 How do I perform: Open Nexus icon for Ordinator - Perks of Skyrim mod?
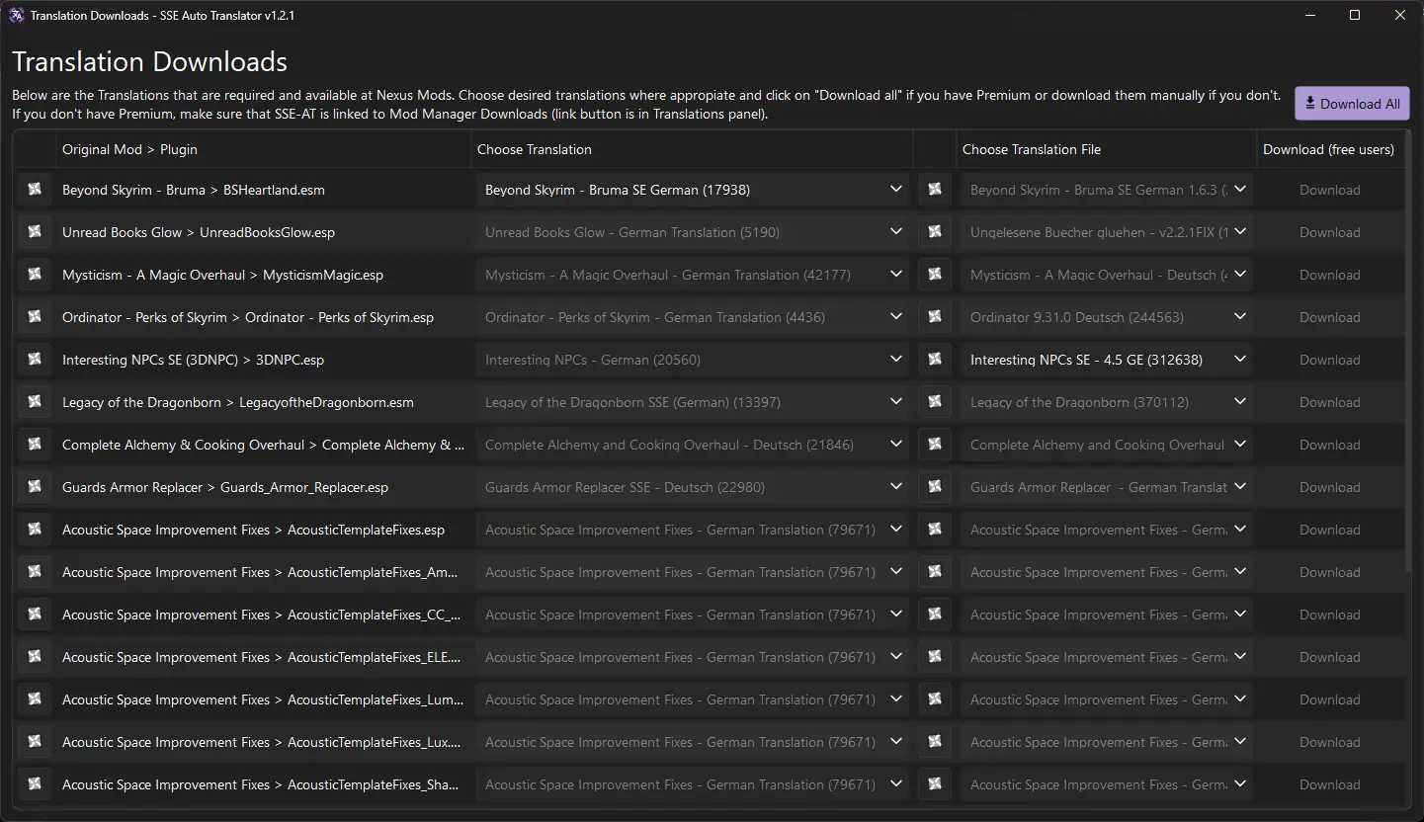(35, 317)
